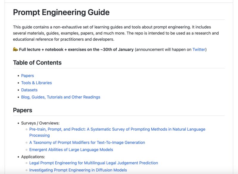Open the Tools & Libraries link
The image size is (238, 174).
click(x=36, y=83)
